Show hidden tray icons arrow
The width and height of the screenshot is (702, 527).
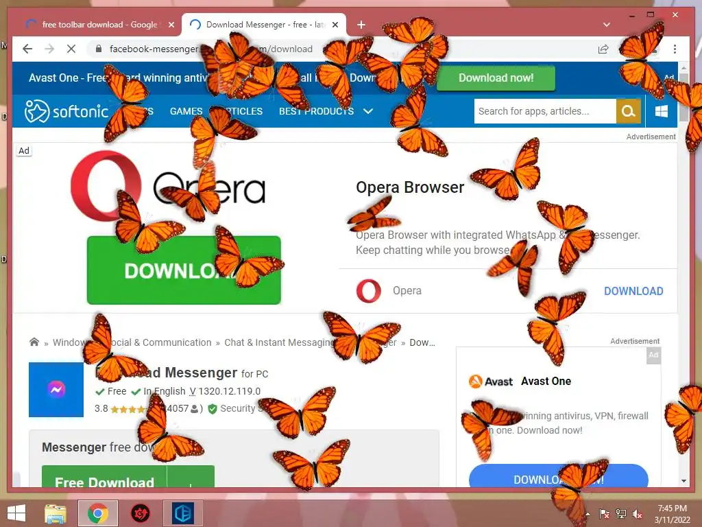(x=588, y=514)
